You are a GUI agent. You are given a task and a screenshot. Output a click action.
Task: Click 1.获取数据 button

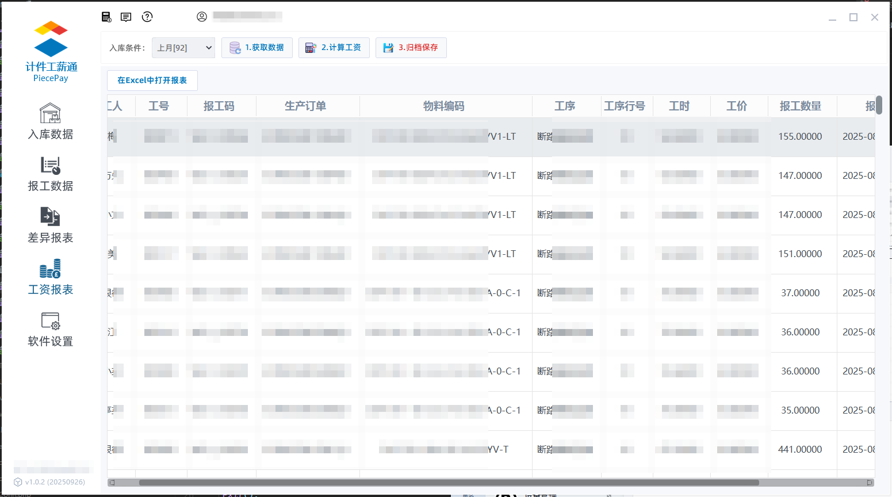pos(257,48)
